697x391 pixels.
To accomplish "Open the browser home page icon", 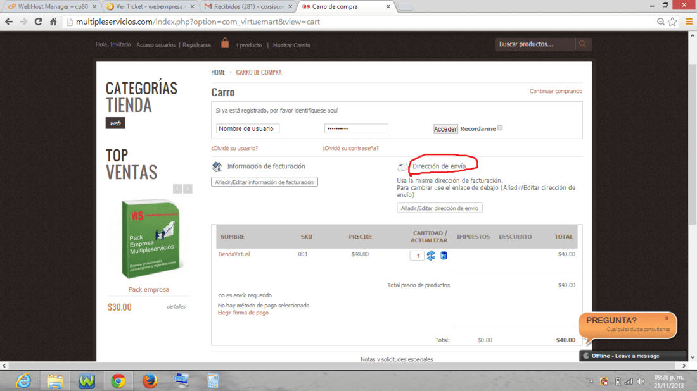I will tap(53, 22).
